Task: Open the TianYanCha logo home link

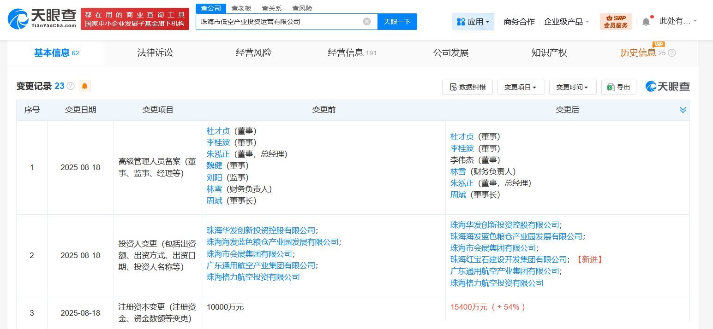Action: tap(42, 18)
